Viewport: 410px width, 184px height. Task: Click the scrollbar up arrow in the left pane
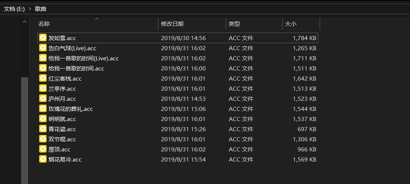24,22
